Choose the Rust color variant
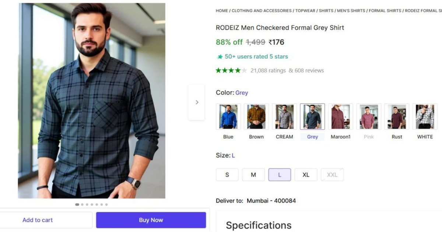The height and width of the screenshot is (232, 442). point(397,116)
